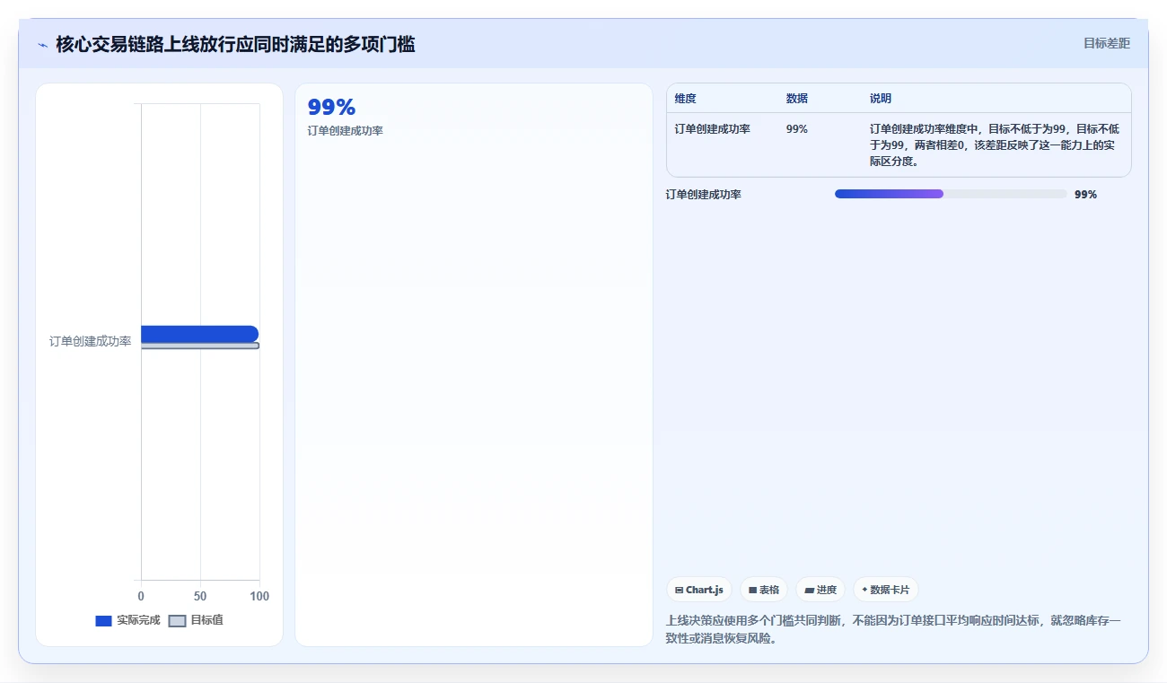Click the 99% cell in table row
The image size is (1167, 683).
(x=796, y=129)
